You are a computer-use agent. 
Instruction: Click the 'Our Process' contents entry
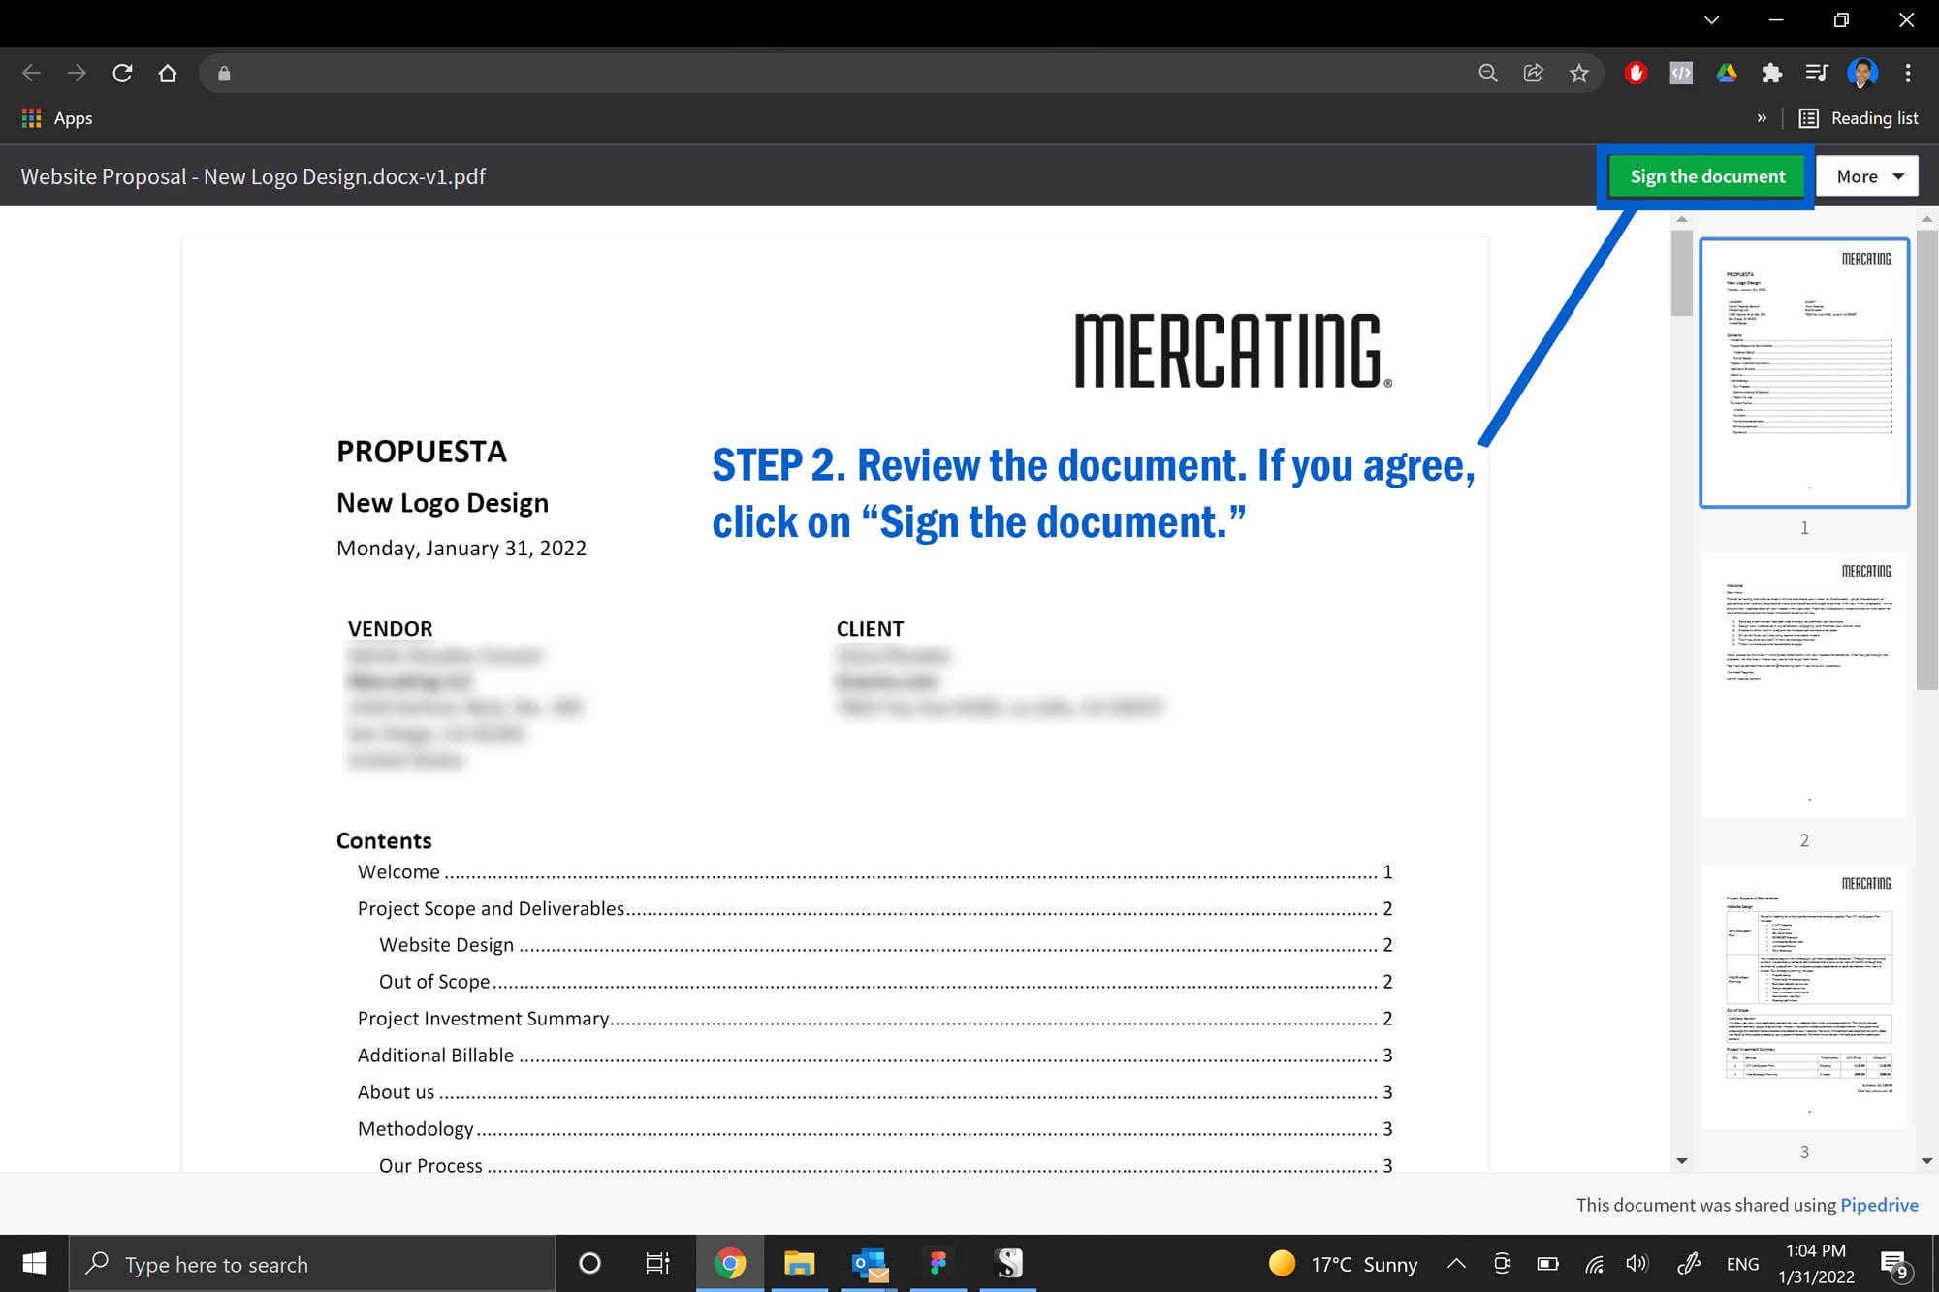886,1166
